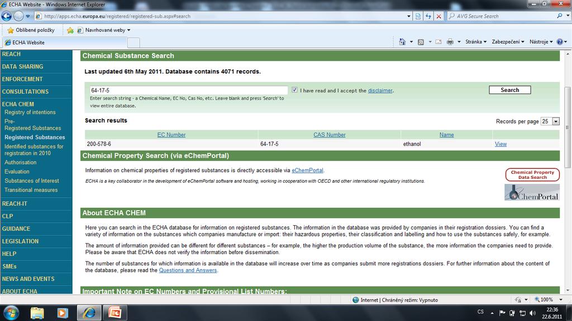Image resolution: width=572 pixels, height=321 pixels.
Task: Click the browser Back arrow button
Action: [x=7, y=16]
